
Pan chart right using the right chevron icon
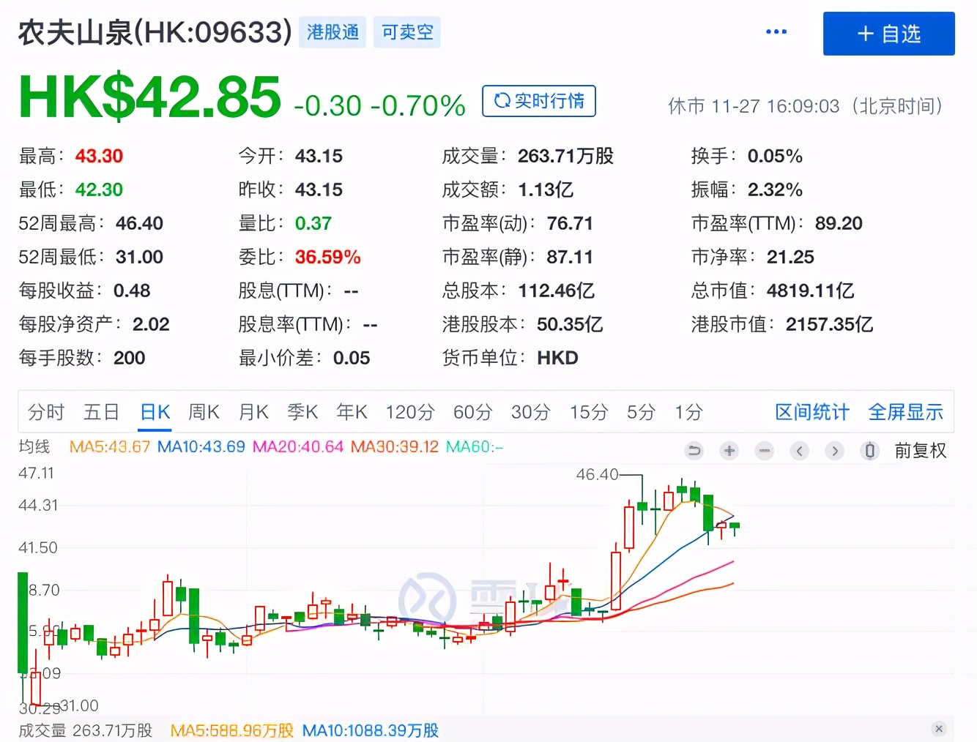coord(835,451)
